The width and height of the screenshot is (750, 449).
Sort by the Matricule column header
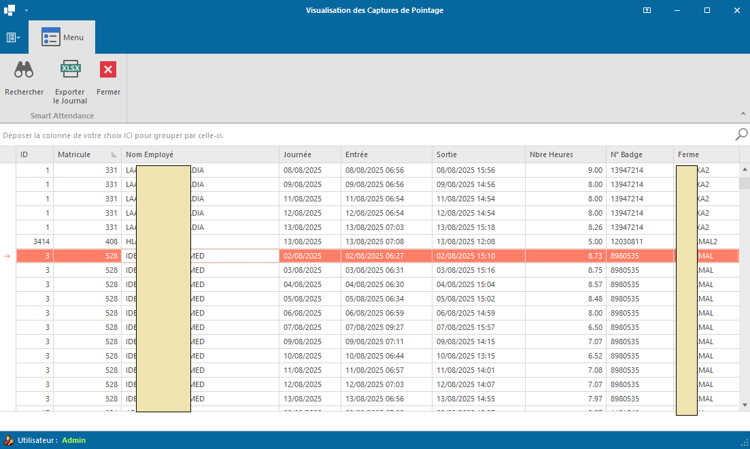click(x=75, y=154)
